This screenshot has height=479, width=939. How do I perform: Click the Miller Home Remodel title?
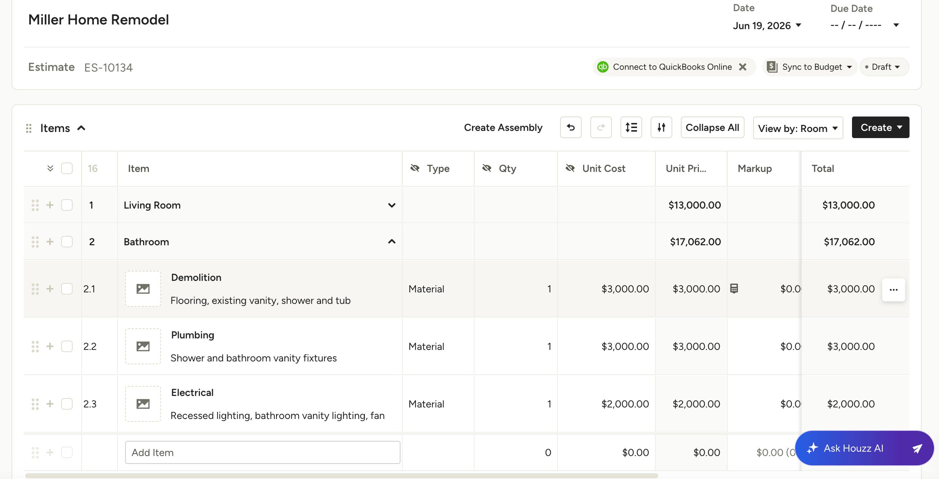[x=99, y=20]
